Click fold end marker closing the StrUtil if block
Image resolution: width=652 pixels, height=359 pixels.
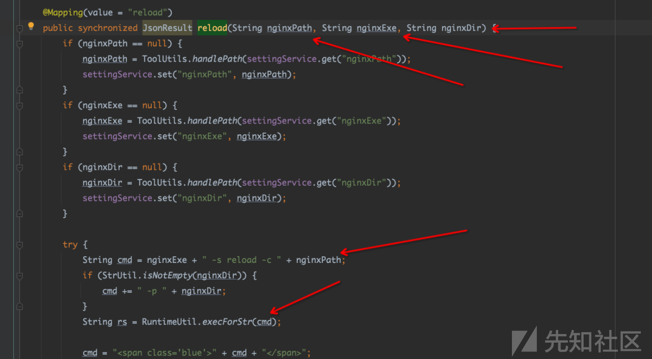(x=19, y=306)
